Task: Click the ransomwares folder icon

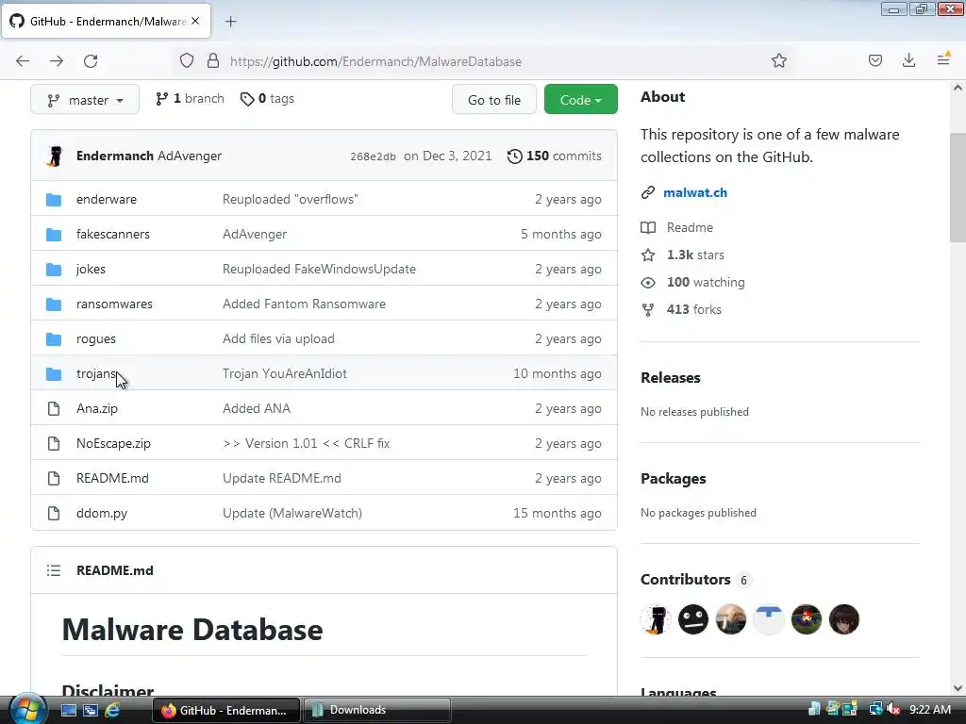Action: [x=54, y=304]
